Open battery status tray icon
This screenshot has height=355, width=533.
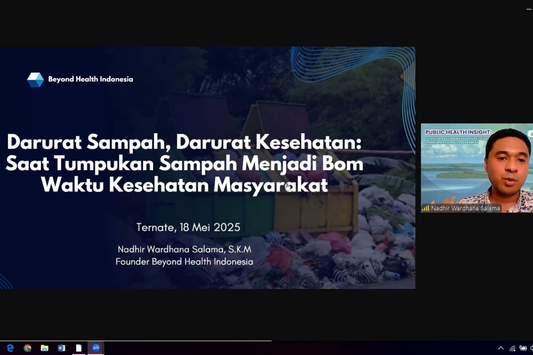523,348
